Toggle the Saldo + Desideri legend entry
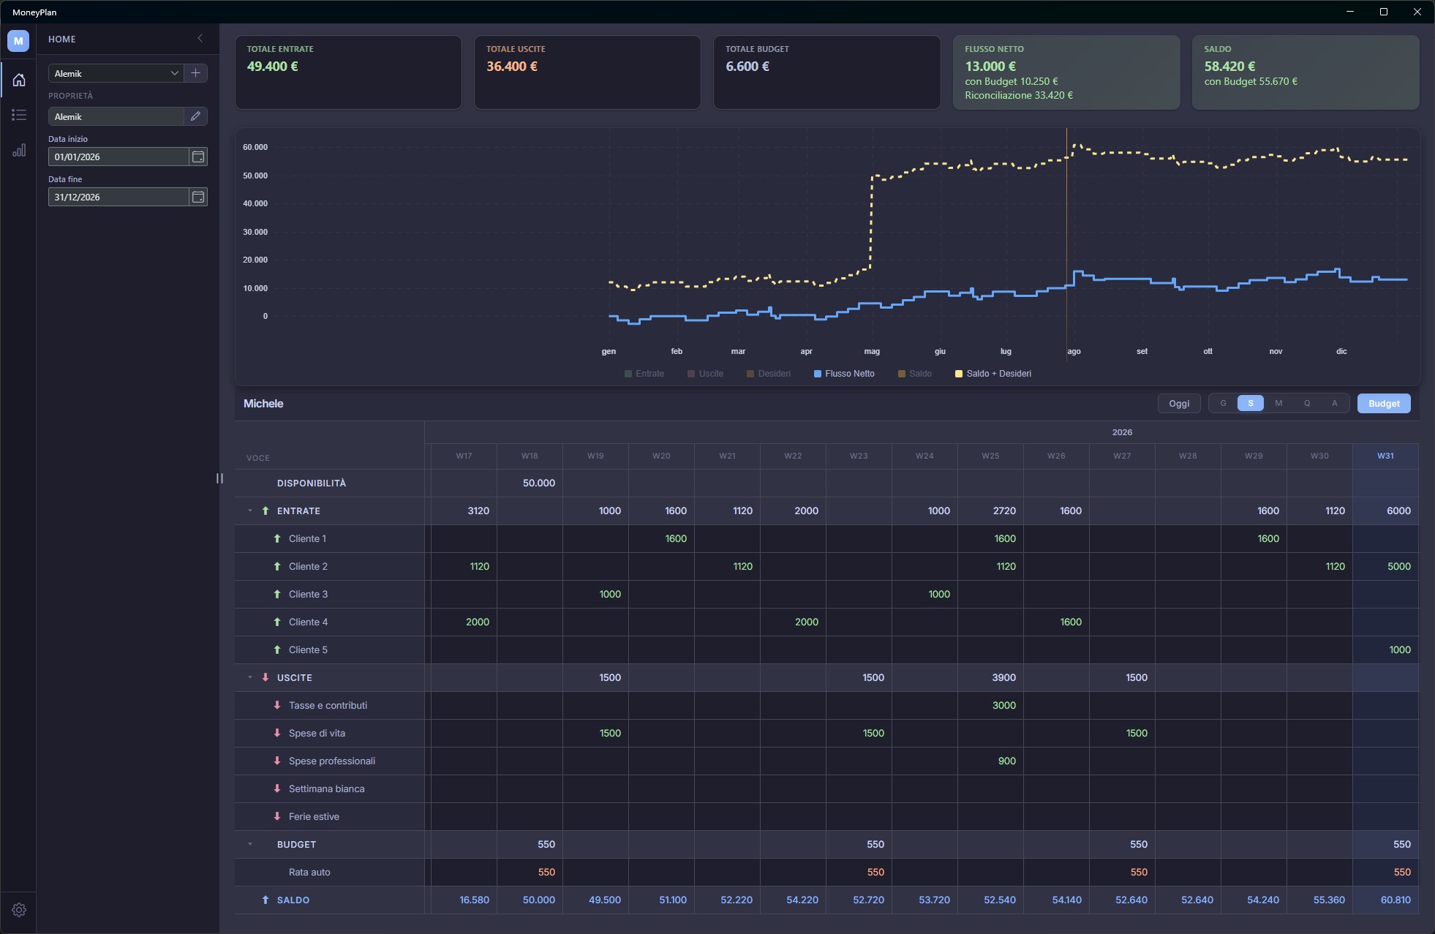 (993, 374)
